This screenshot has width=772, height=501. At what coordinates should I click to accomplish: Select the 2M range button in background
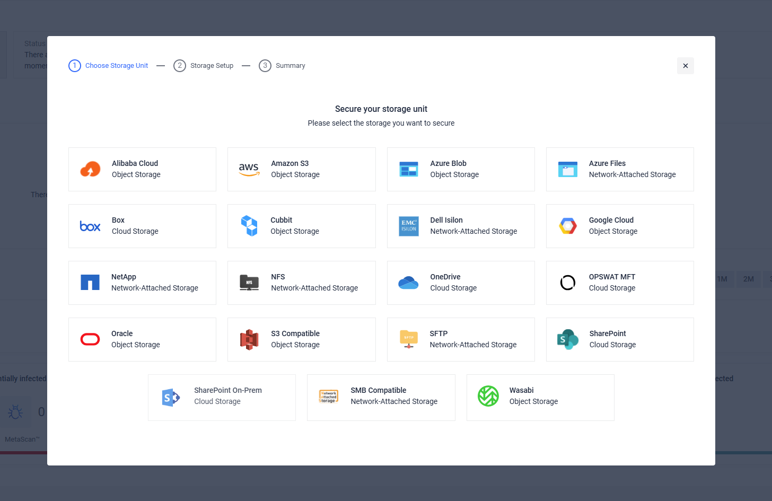click(748, 279)
